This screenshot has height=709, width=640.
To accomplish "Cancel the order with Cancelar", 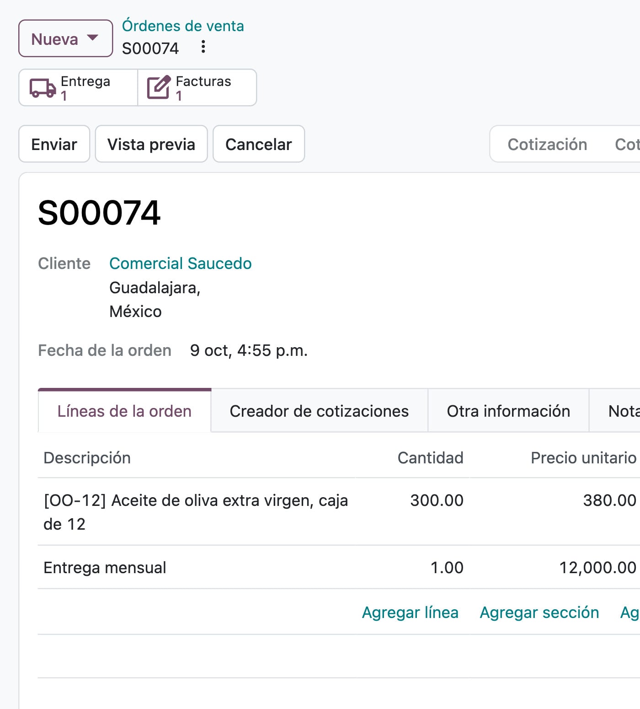I will point(259,144).
